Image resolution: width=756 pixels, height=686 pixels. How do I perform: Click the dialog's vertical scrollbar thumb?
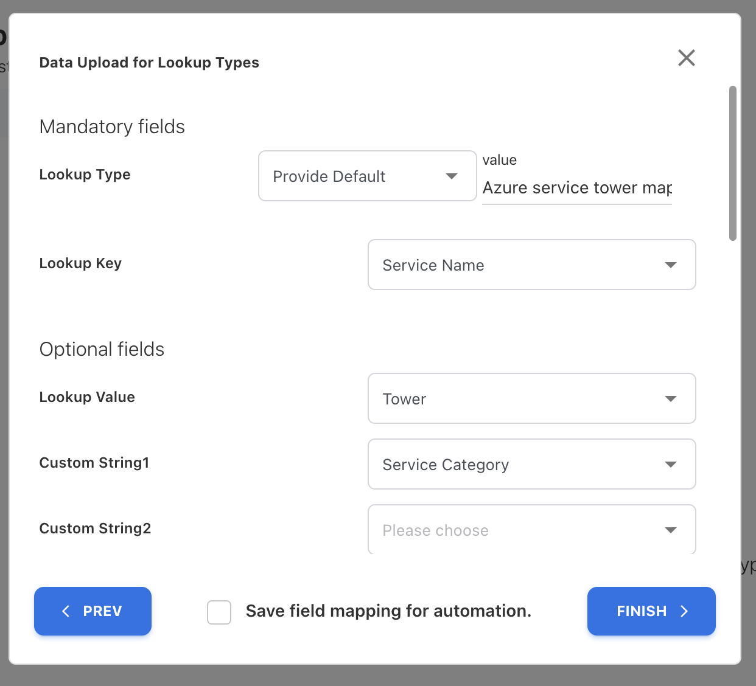coord(733,163)
